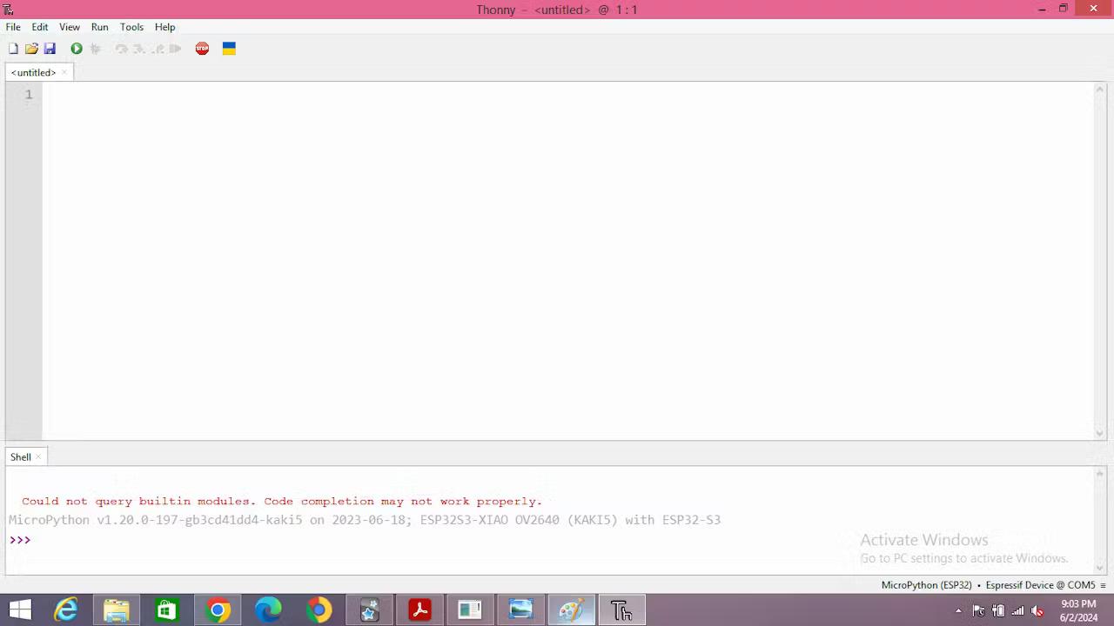1114x626 pixels.
Task: Click the Shell scrollbar up arrow
Action: [x=1099, y=474]
